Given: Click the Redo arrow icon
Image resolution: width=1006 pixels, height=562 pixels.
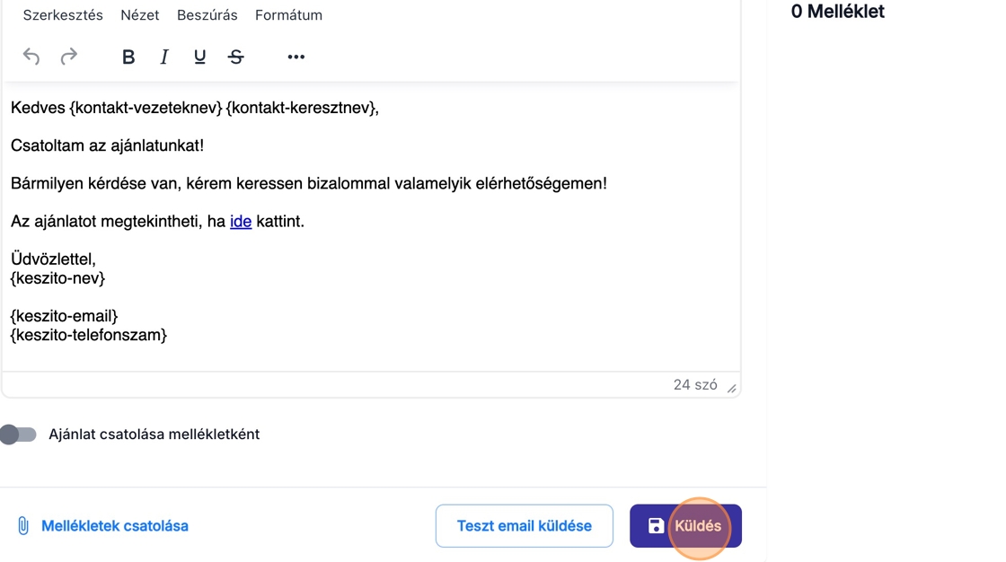Looking at the screenshot, I should tap(68, 57).
